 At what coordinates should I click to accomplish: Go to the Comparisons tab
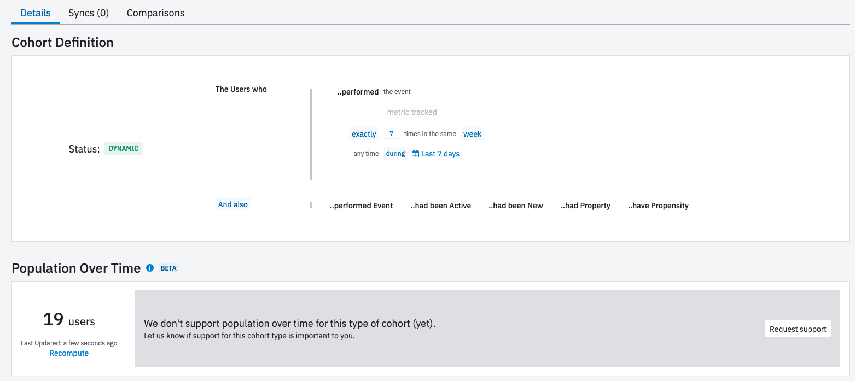click(155, 13)
